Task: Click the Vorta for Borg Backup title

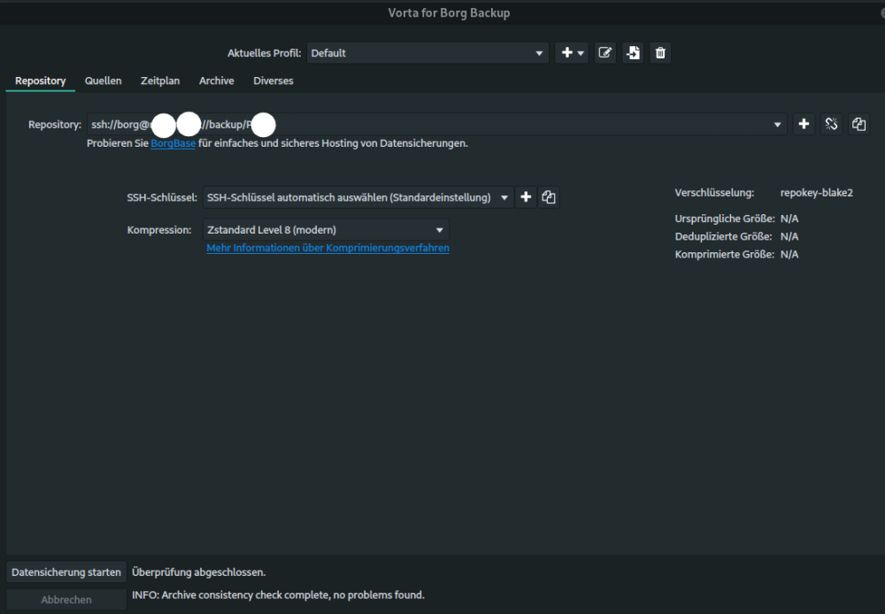Action: pyautogui.click(x=449, y=13)
